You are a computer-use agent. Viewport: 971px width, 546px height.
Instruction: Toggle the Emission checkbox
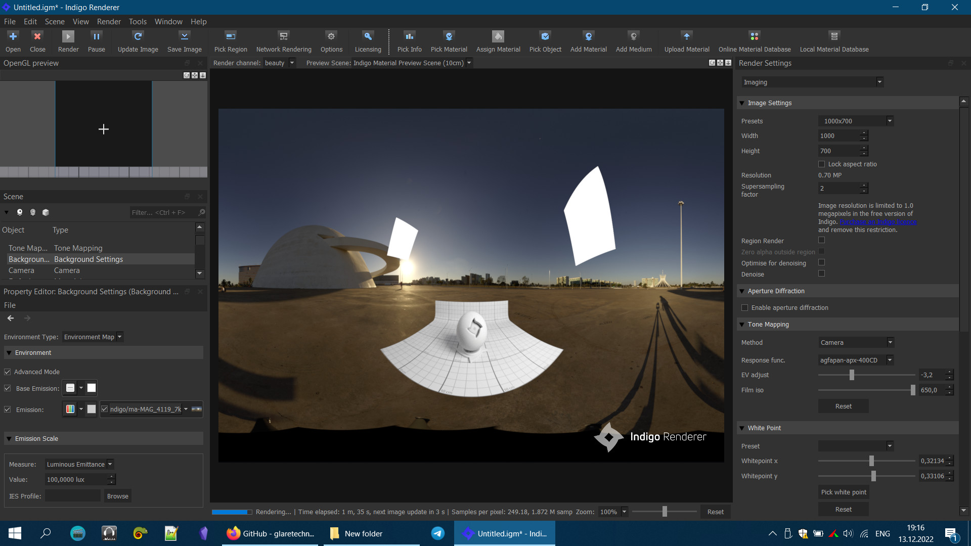tap(8, 410)
